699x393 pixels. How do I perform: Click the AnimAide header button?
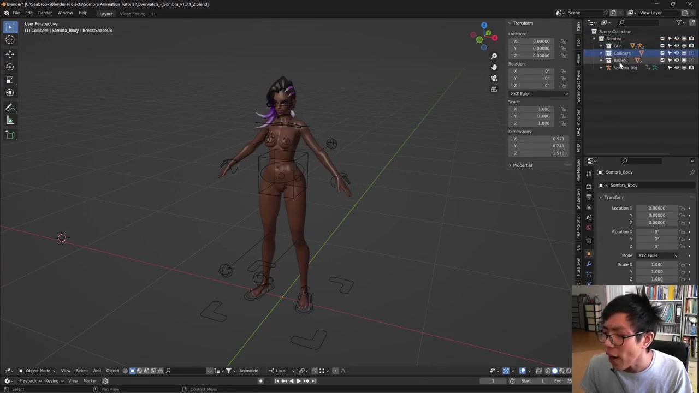[248, 371]
